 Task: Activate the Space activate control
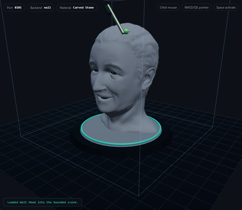coord(225,7)
